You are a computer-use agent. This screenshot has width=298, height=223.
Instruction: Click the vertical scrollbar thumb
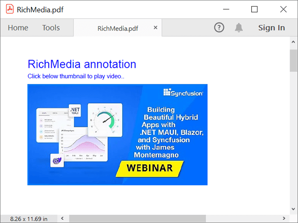[293, 60]
